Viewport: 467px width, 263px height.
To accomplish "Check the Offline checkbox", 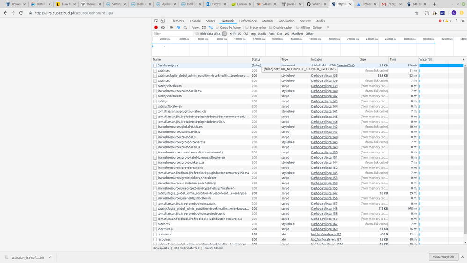I will click(298, 28).
